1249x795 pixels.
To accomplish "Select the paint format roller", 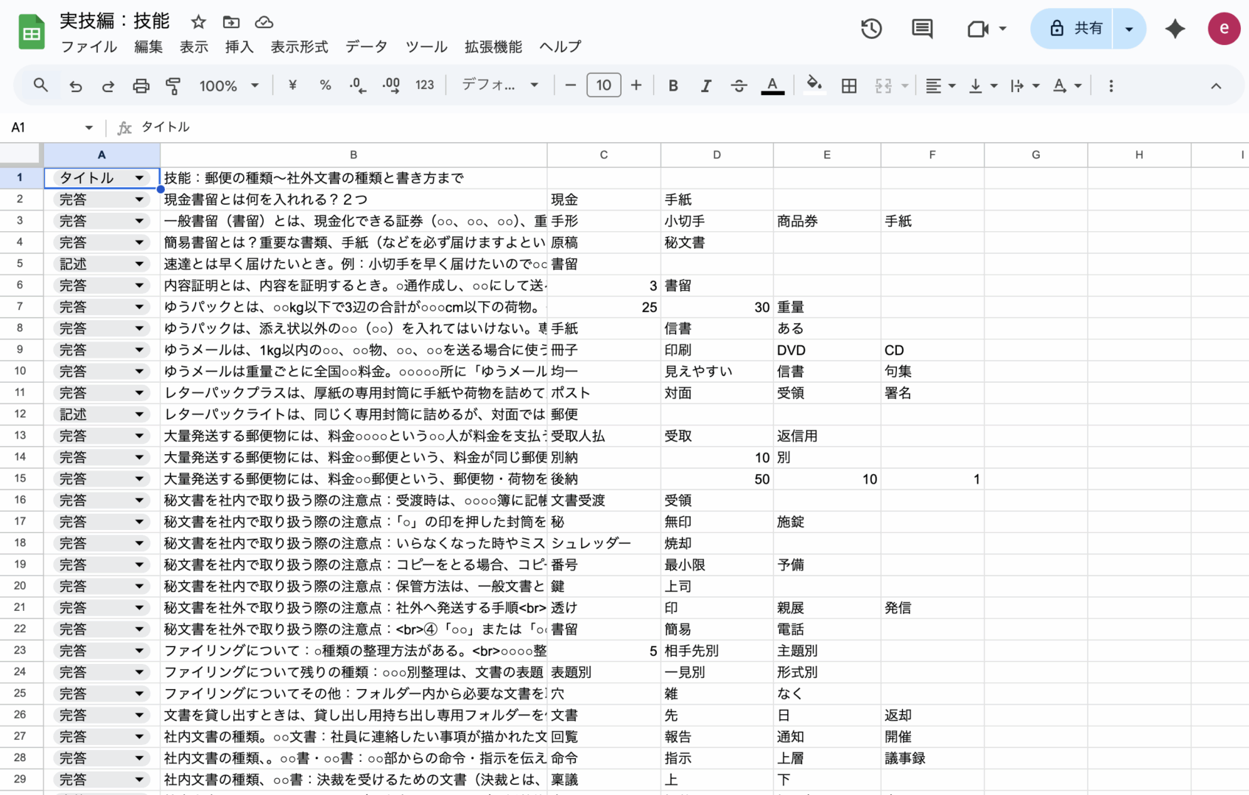I will (173, 86).
